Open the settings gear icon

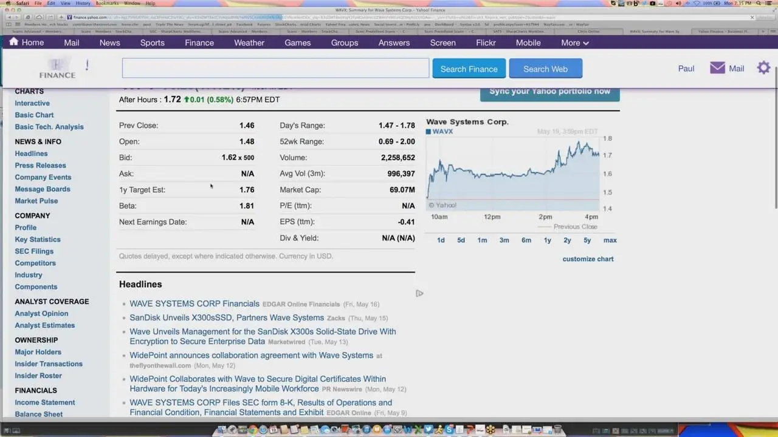763,68
